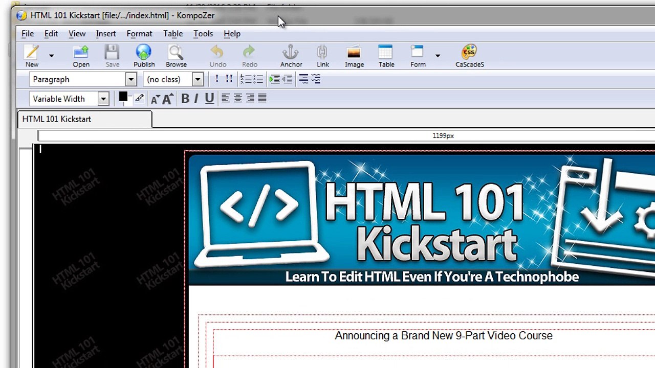
Task: Open the CaScadeS CSS editor
Action: coord(470,56)
